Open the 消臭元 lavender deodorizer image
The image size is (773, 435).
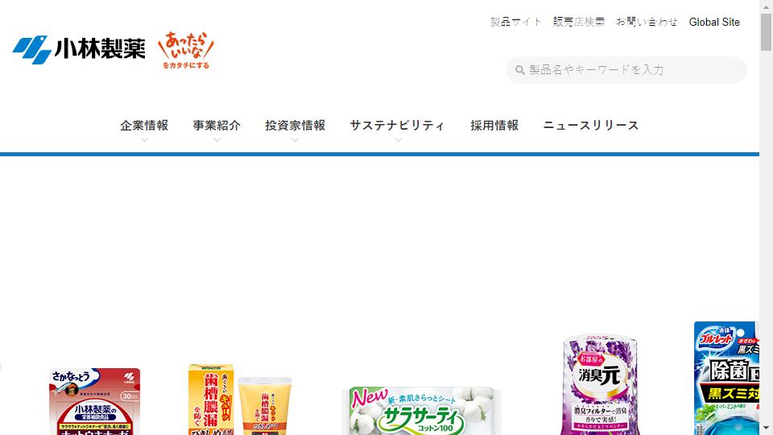pos(599,385)
